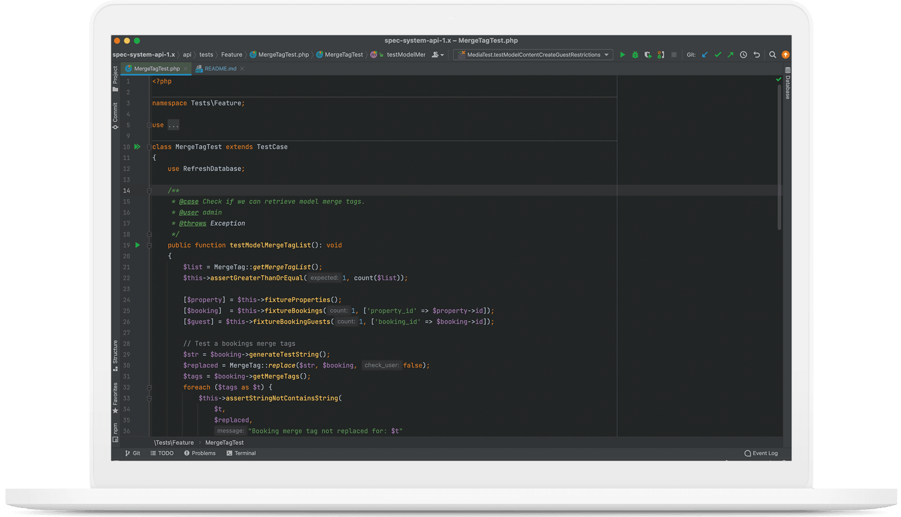This screenshot has width=901, height=517.
Task: Open Search Everywhere magnifier icon
Action: pos(772,55)
